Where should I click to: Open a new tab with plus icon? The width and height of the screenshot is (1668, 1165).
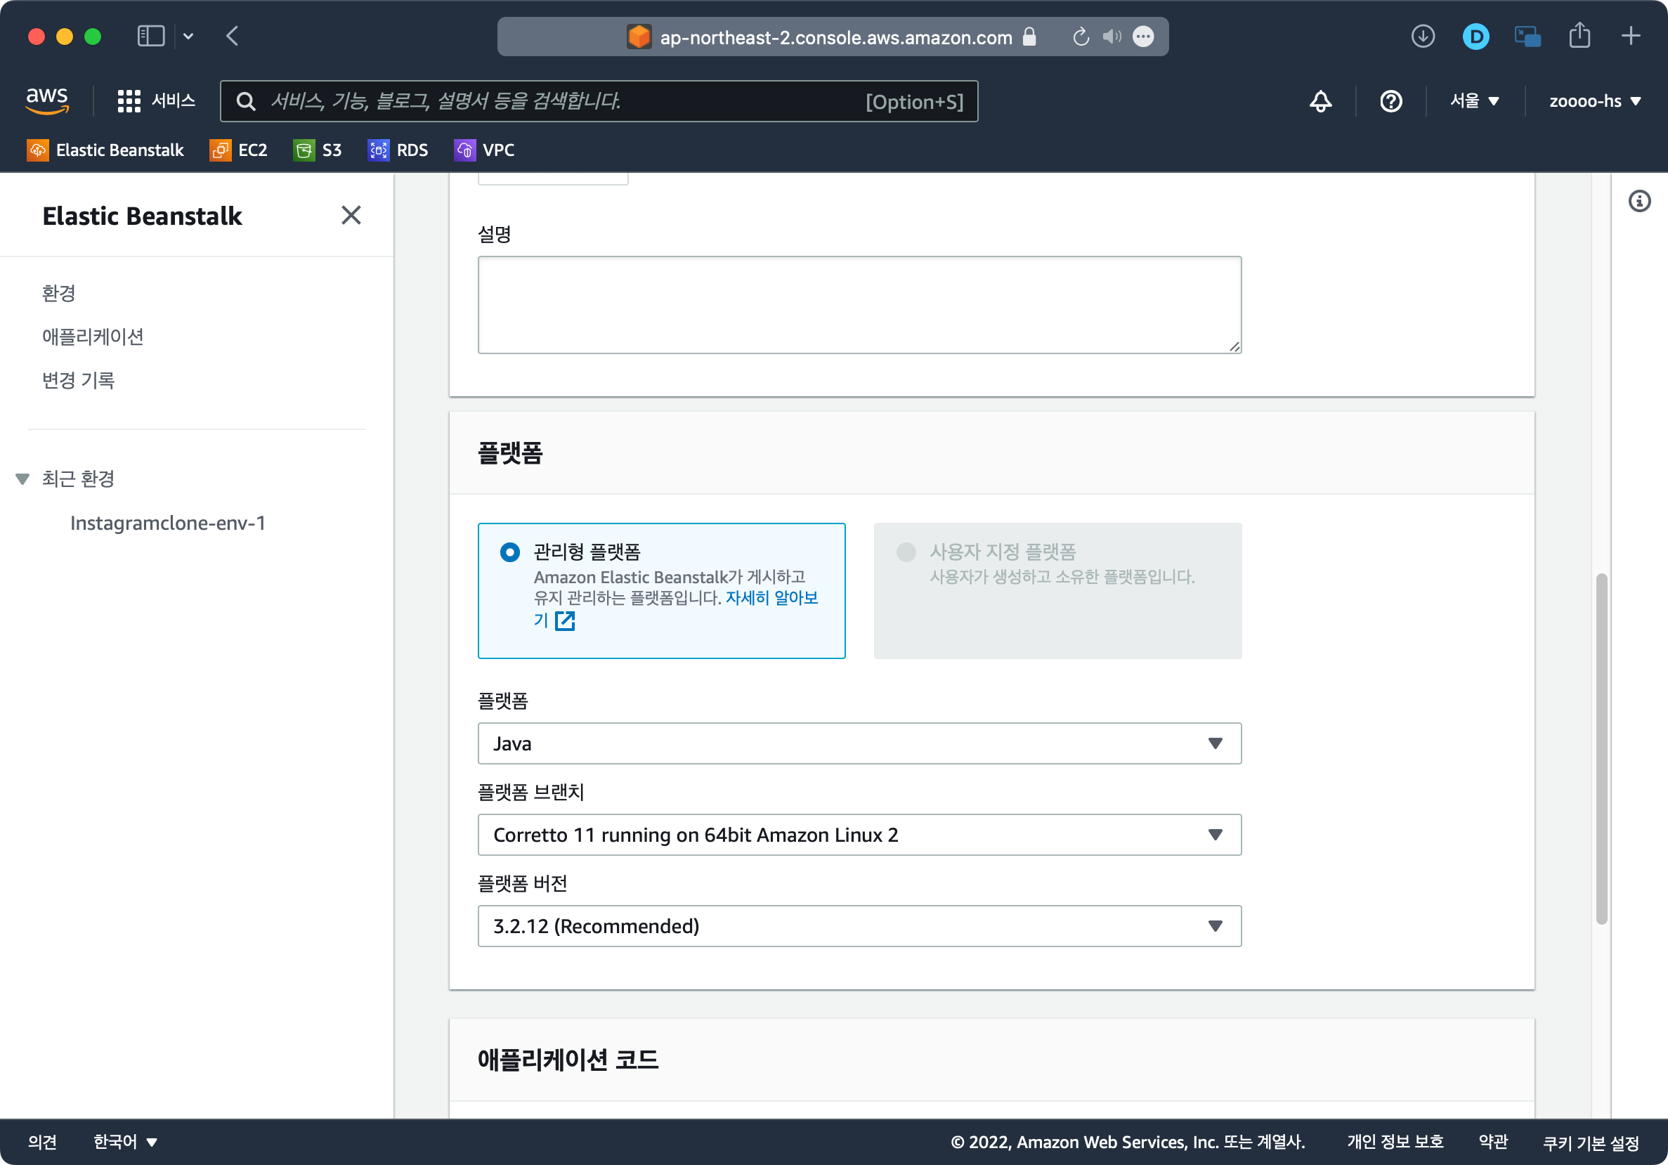pyautogui.click(x=1630, y=36)
